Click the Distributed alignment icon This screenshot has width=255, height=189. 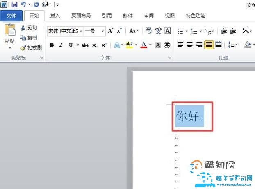[218, 44]
